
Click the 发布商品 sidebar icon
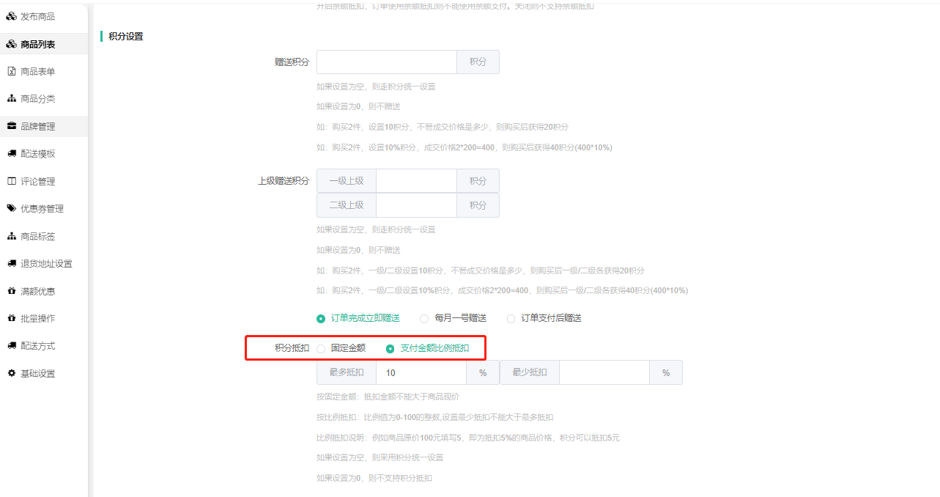point(11,16)
